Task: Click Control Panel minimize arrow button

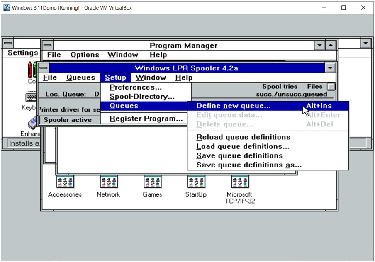Action: click(x=366, y=43)
